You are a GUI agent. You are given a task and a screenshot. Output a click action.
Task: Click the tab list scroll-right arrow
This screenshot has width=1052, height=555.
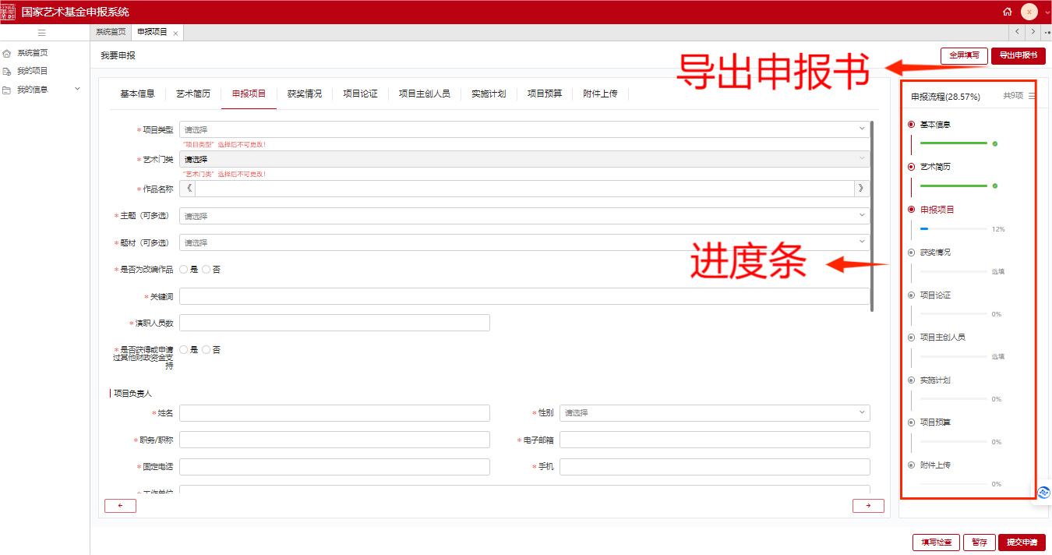(1033, 32)
